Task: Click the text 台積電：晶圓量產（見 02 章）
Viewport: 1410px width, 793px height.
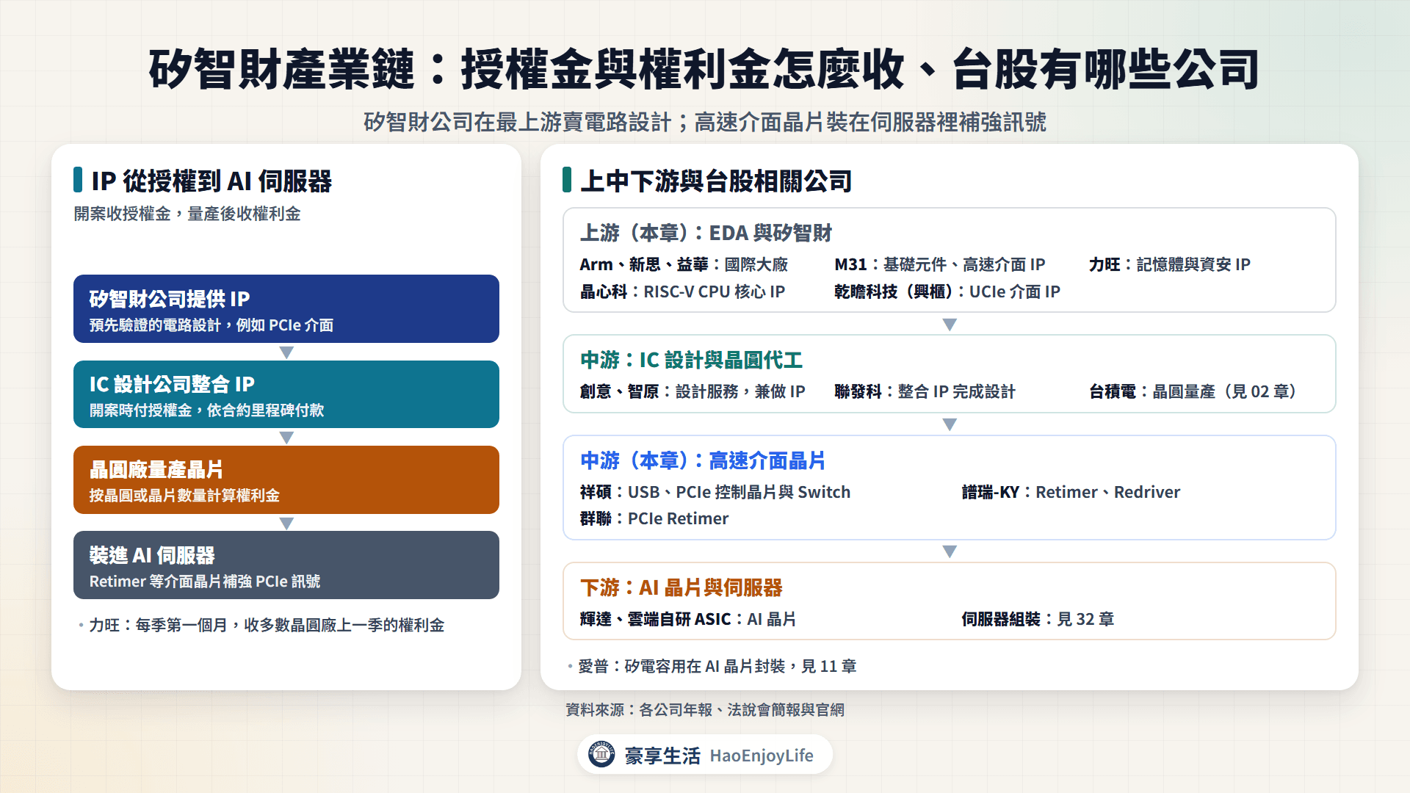Action: (1194, 391)
